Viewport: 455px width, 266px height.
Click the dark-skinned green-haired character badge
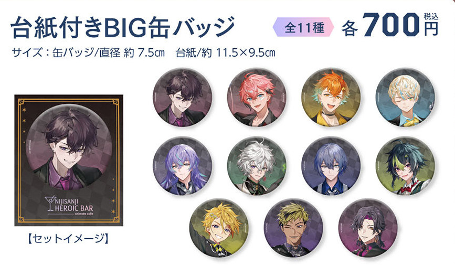click(x=293, y=228)
